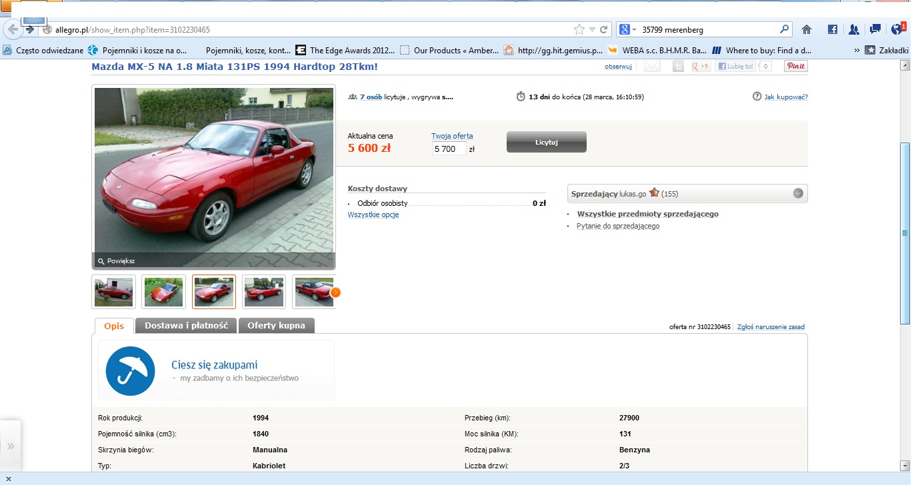912x485 pixels.
Task: Open the chat messages toolbar icon
Action: tap(875, 29)
